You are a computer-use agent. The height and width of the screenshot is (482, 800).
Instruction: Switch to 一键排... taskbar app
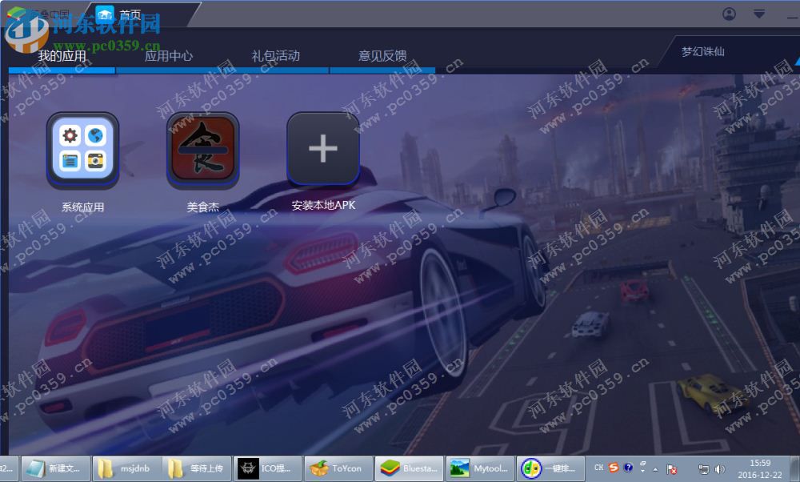[551, 468]
